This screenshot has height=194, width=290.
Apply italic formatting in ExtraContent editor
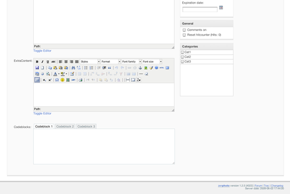pos(42,62)
